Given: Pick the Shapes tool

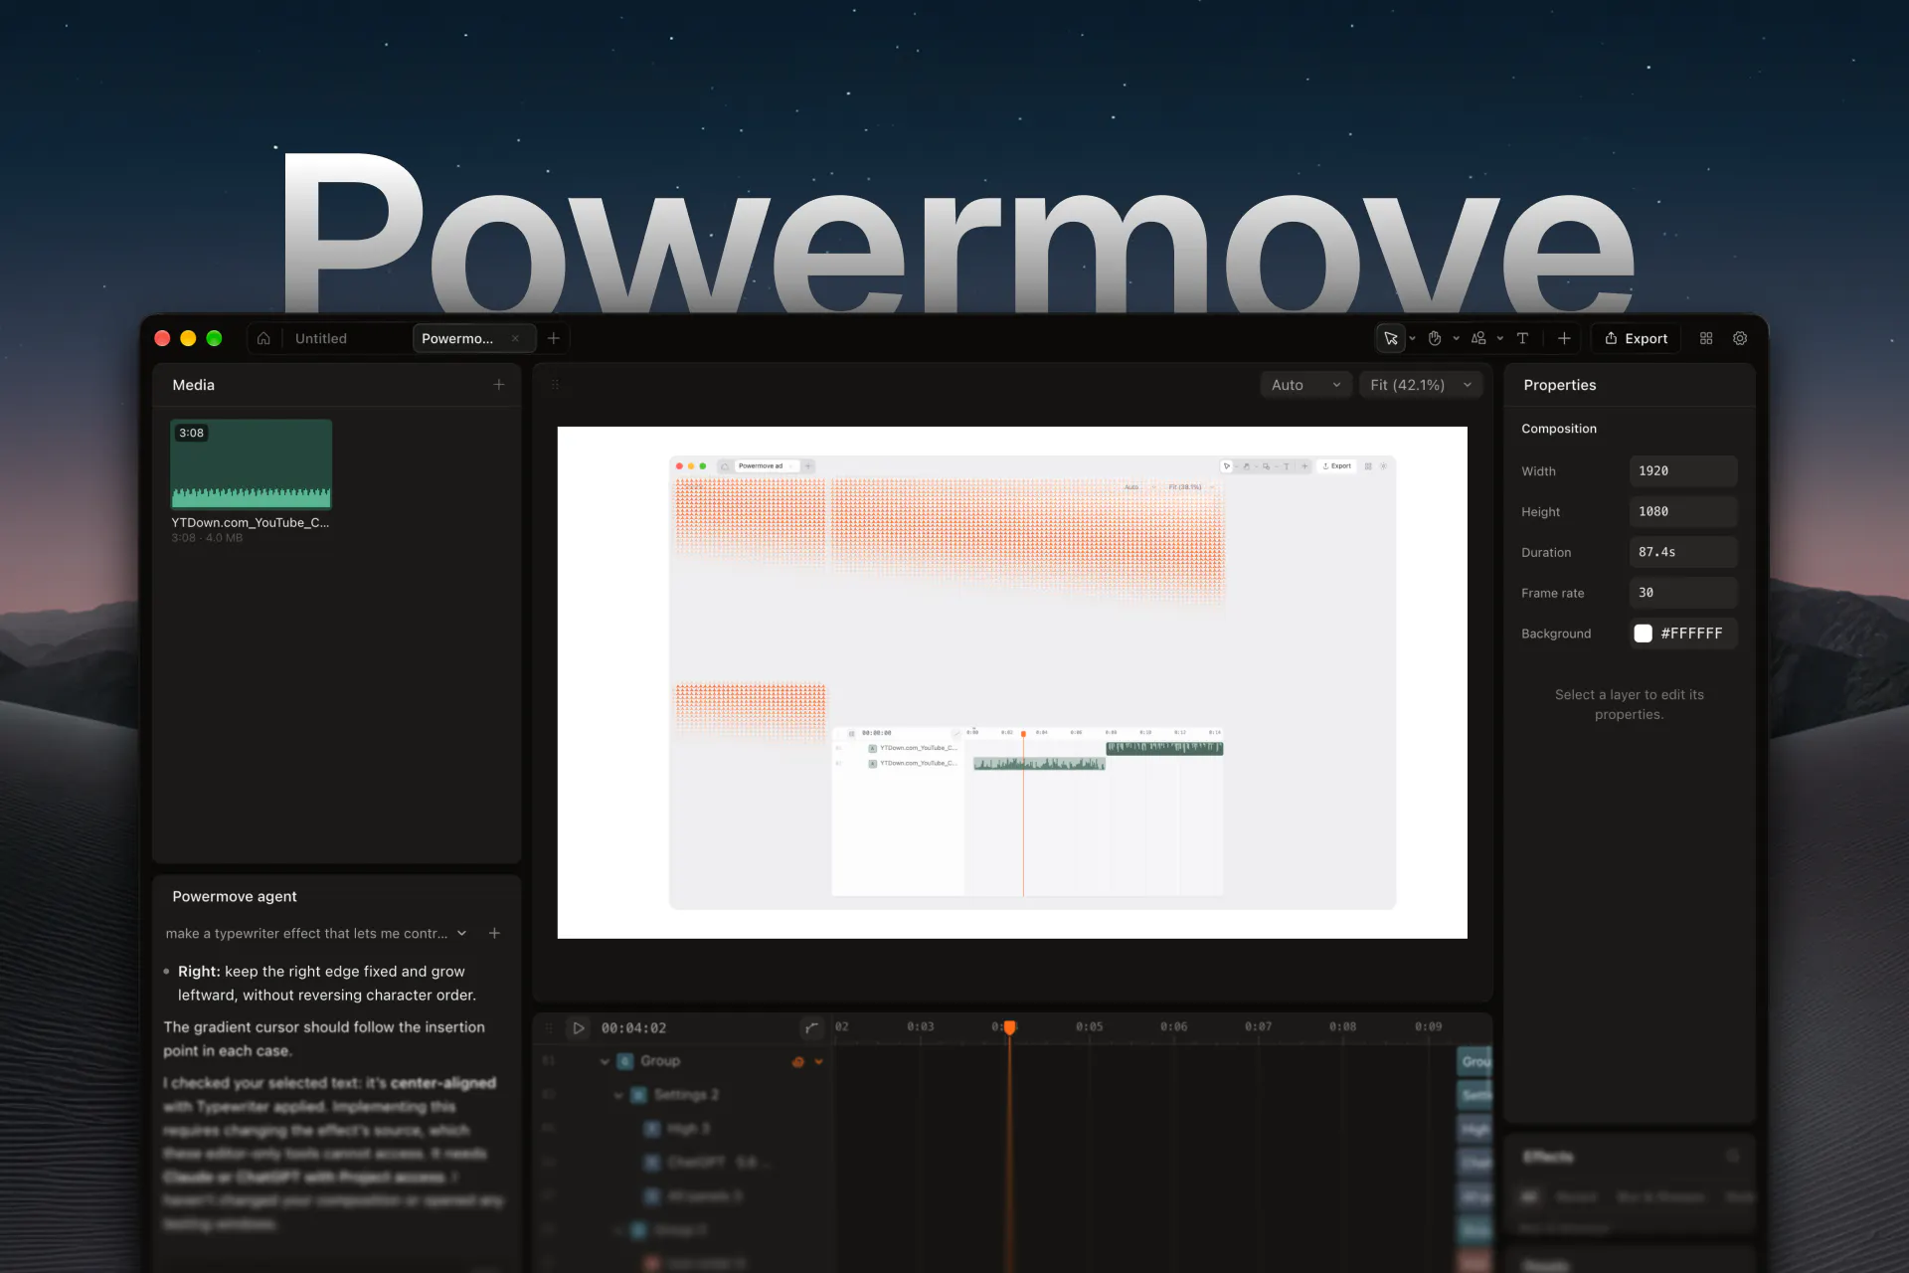Looking at the screenshot, I should 1478,338.
